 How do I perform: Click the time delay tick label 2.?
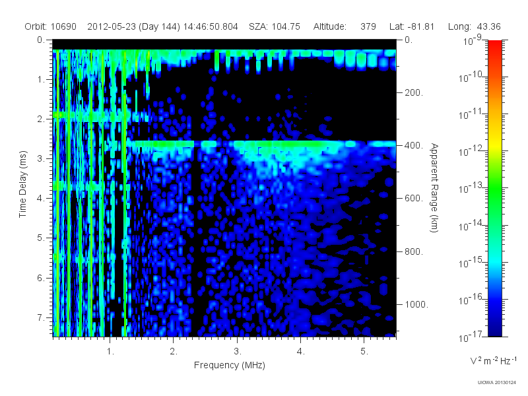click(x=41, y=119)
